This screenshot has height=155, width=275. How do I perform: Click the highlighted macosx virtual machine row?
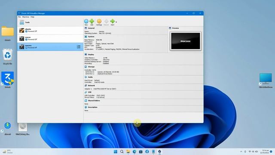[x=50, y=47]
